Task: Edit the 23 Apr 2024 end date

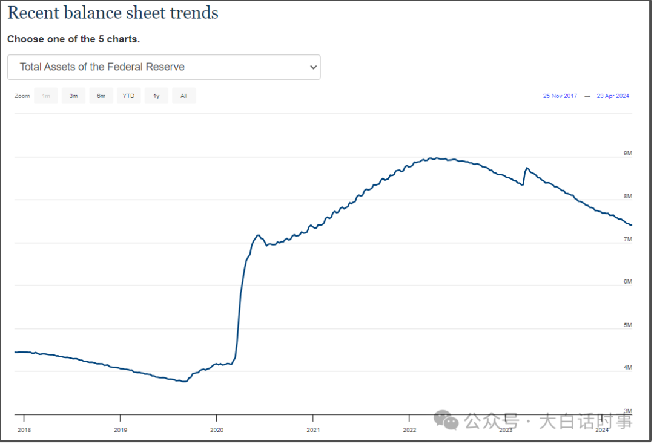Action: [x=613, y=96]
